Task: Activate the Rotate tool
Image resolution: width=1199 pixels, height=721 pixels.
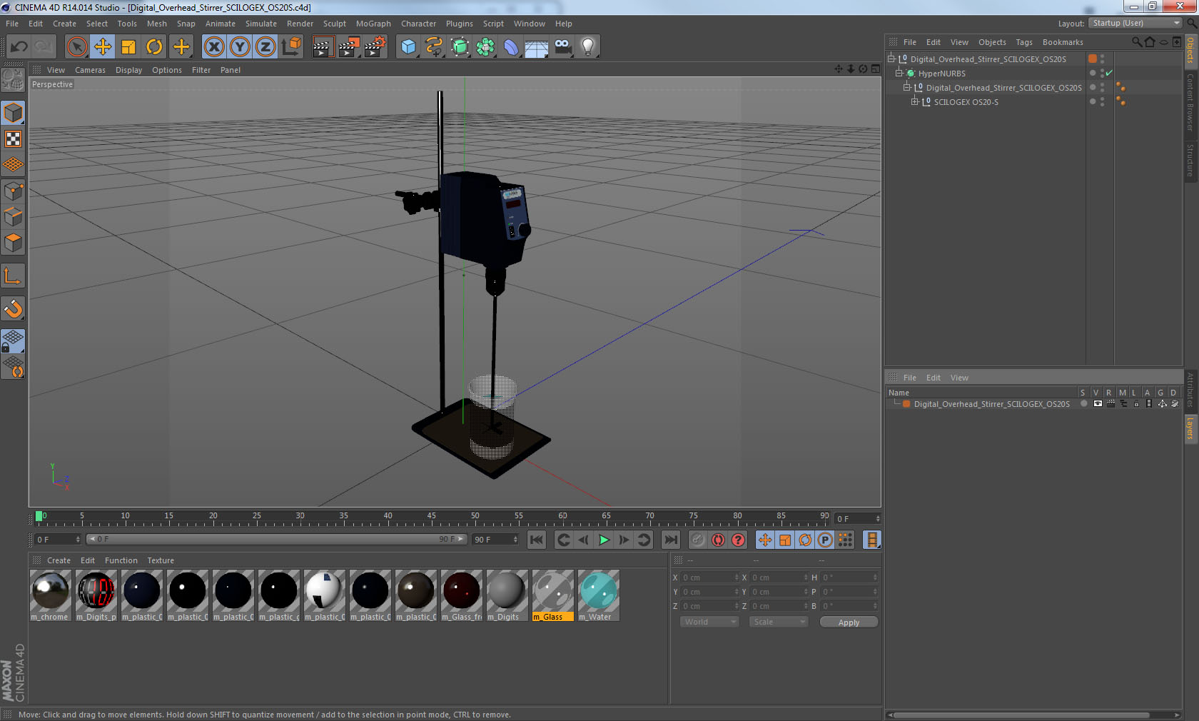Action: tap(154, 47)
